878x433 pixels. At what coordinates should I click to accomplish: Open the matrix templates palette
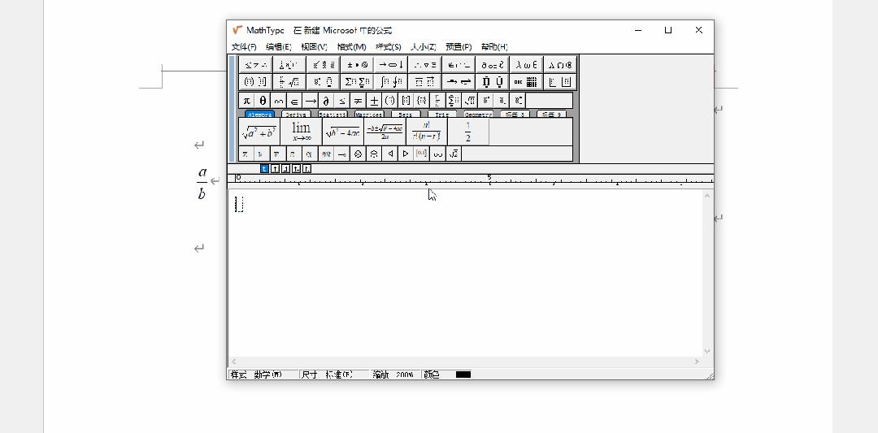pyautogui.click(x=526, y=82)
